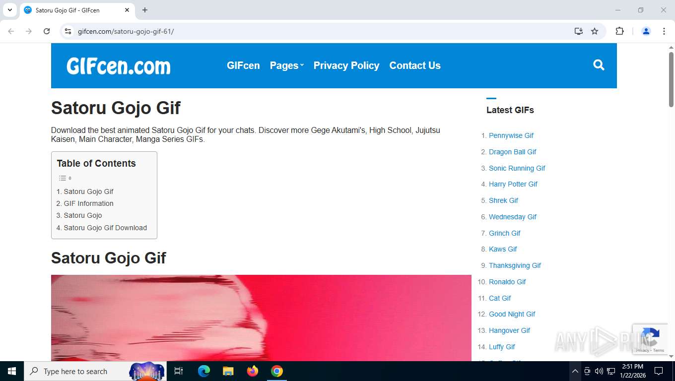Expand the tab search dropdown arrow

(9, 10)
